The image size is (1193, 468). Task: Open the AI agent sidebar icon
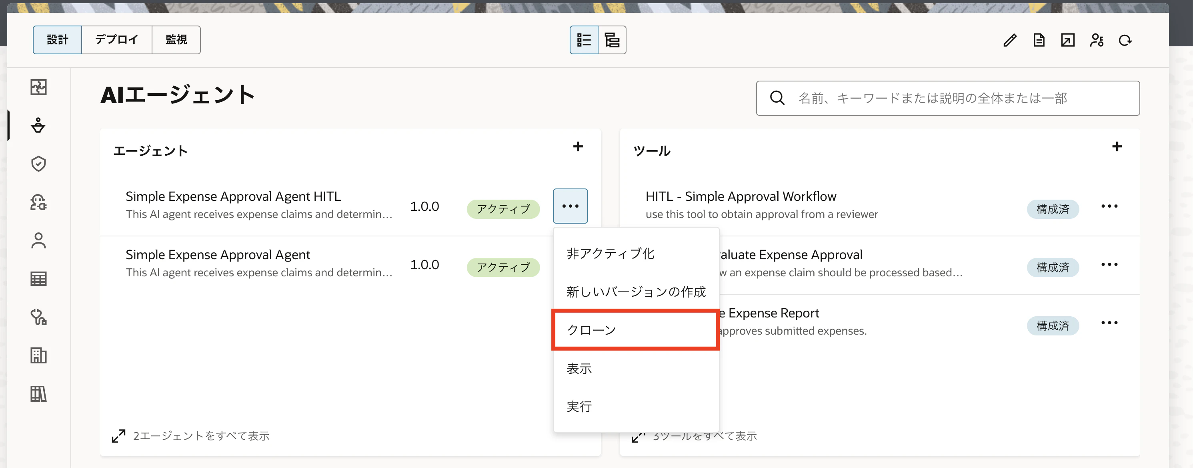point(38,125)
